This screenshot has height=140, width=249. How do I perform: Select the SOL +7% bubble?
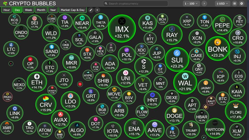coord(79,39)
